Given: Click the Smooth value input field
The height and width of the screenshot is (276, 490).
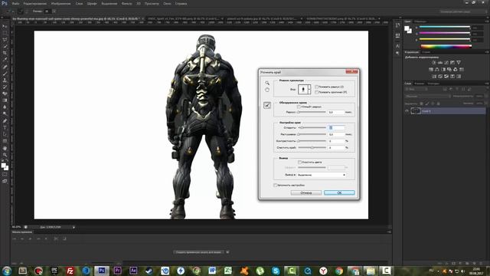Looking at the screenshot, I should pyautogui.click(x=336, y=128).
